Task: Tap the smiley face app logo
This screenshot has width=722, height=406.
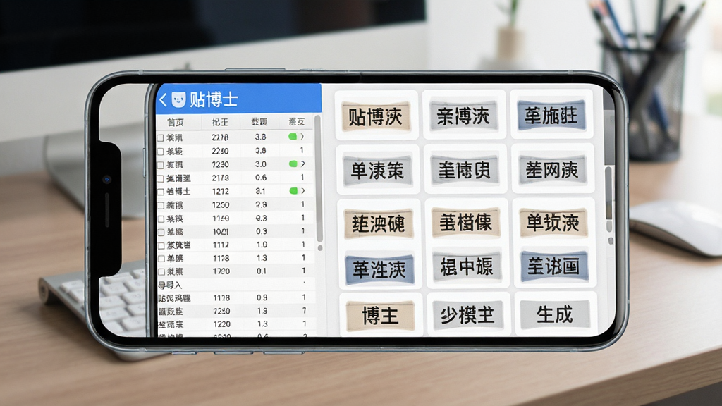Action: 178,99
